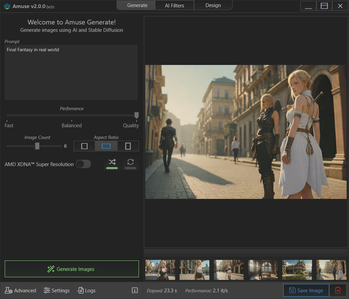Toggle the refresh loop icon button
Screen dimensions: 349x299
click(x=131, y=162)
